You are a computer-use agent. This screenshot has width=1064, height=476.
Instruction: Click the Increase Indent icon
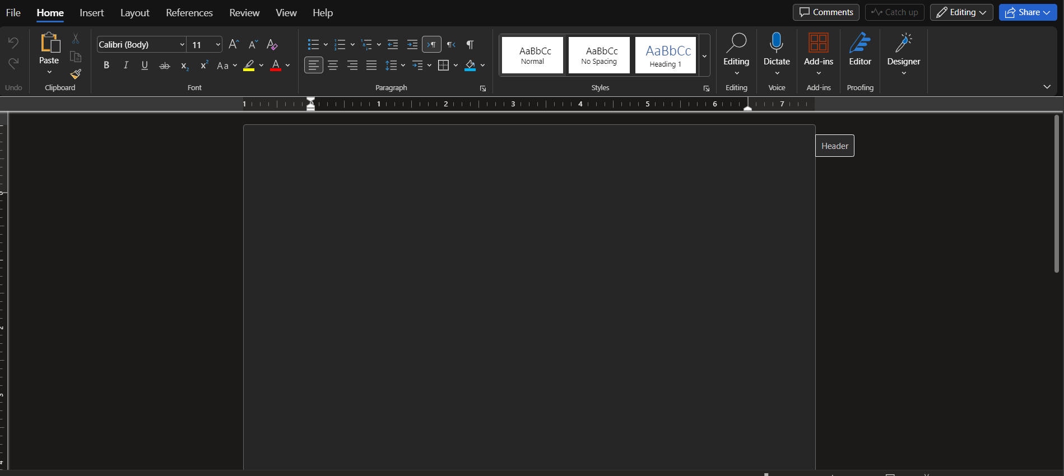tap(412, 45)
